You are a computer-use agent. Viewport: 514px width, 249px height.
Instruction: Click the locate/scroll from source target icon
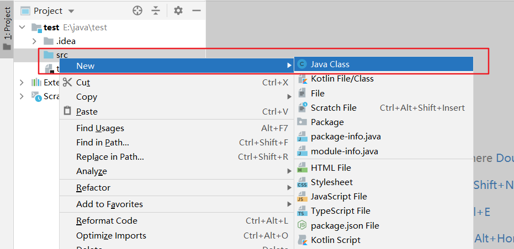click(x=137, y=11)
